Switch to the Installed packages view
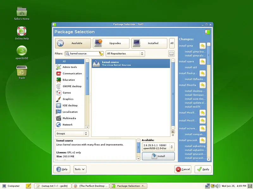The height and width of the screenshot is (189, 253). pos(149,43)
